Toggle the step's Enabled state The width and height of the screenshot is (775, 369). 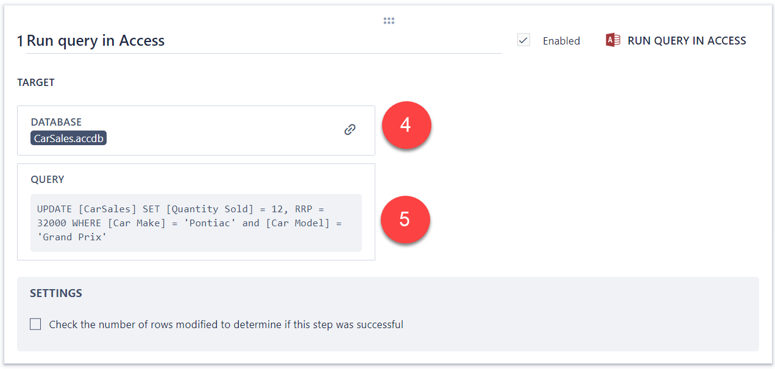tap(523, 39)
